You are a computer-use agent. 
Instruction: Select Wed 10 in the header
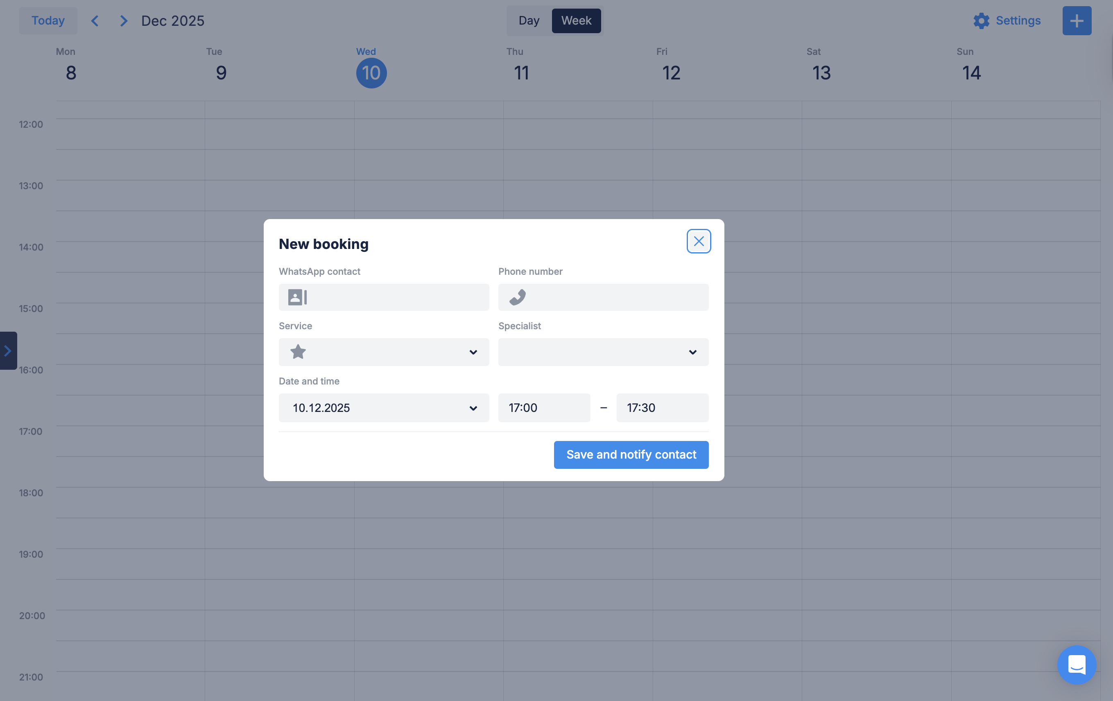point(371,73)
